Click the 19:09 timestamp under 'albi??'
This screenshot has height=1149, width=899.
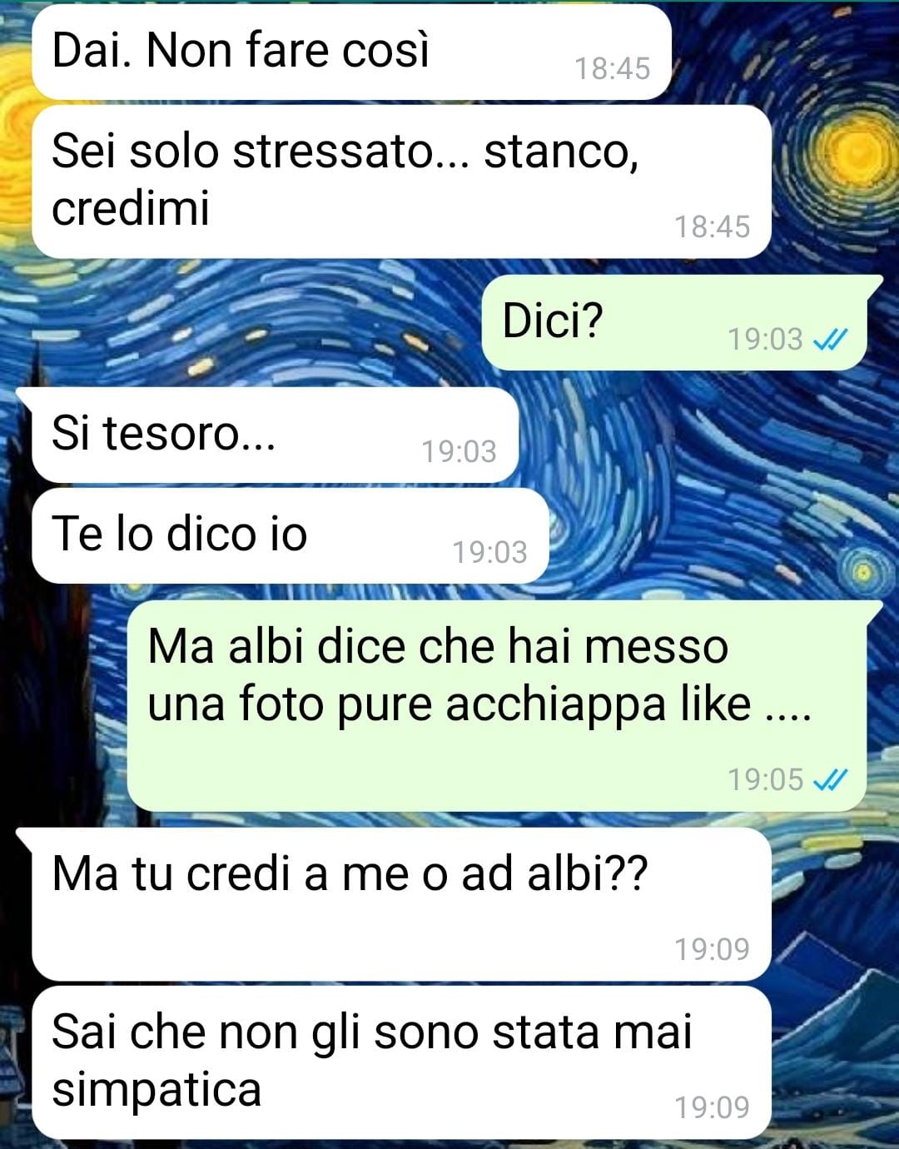pyautogui.click(x=713, y=949)
